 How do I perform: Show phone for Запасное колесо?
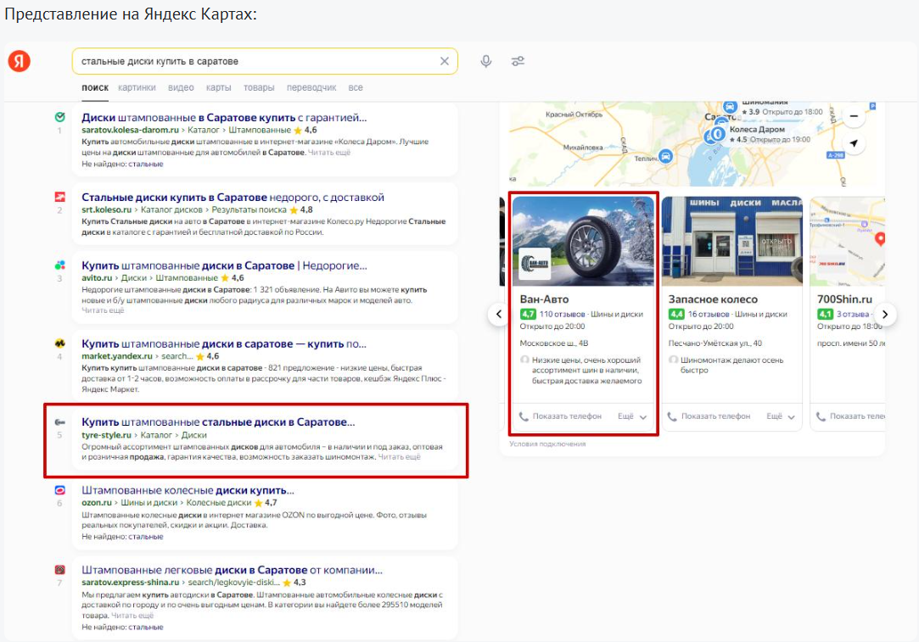pos(709,416)
